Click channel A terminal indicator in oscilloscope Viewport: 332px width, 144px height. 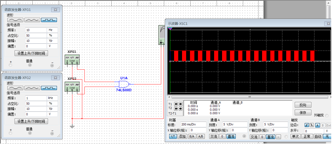pyautogui.click(x=244, y=136)
